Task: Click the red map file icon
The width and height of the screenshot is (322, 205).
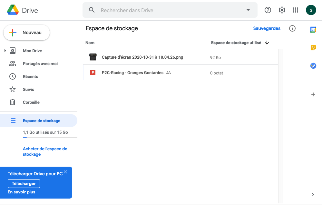Action: tap(93, 72)
